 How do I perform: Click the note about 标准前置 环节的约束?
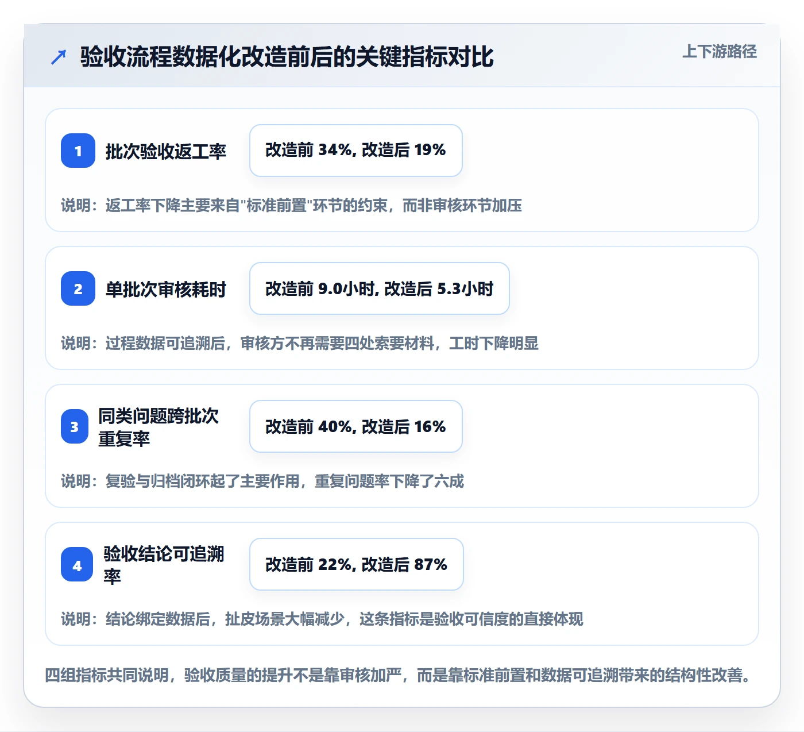[292, 205]
